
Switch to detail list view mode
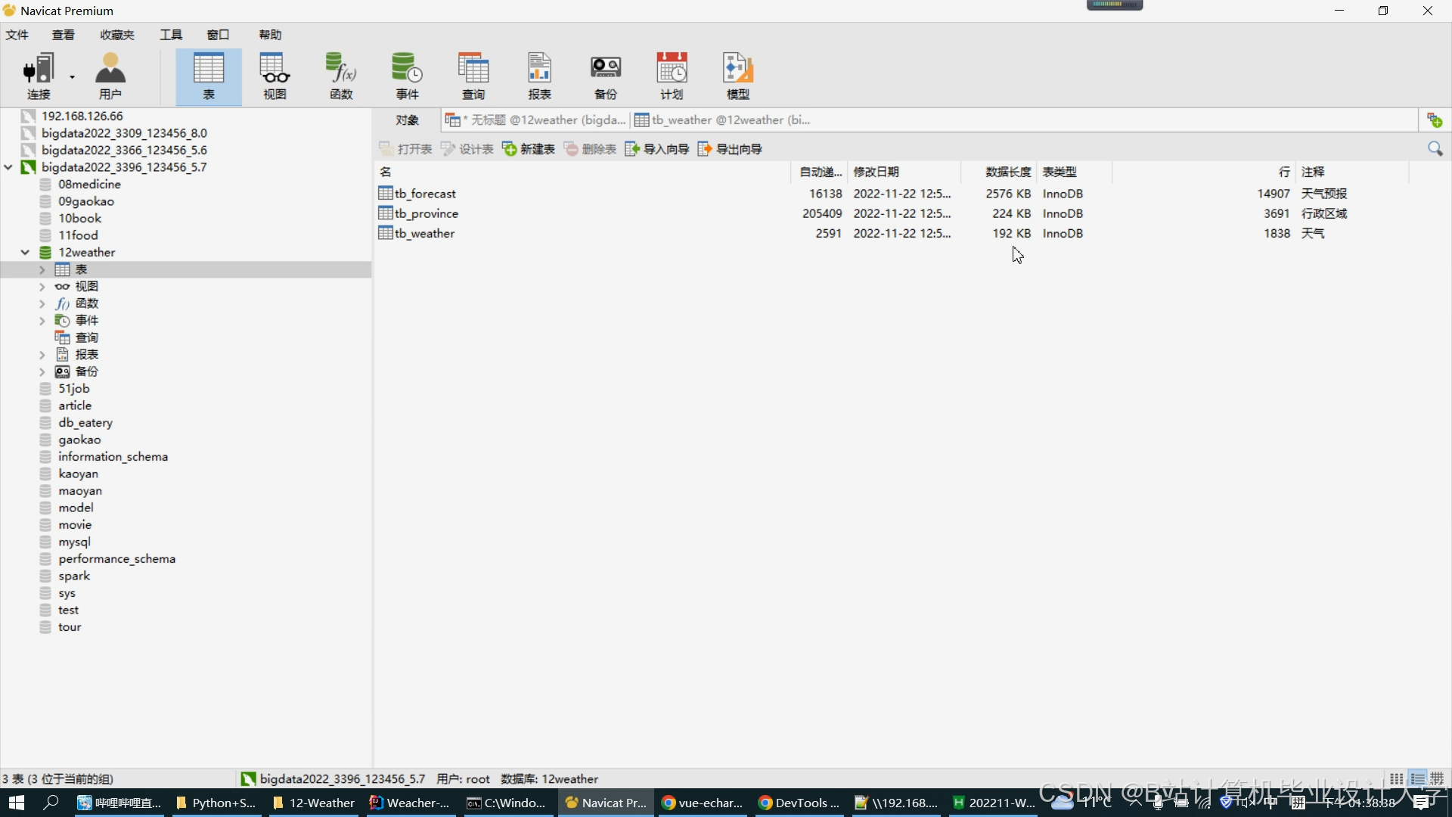coord(1417,778)
